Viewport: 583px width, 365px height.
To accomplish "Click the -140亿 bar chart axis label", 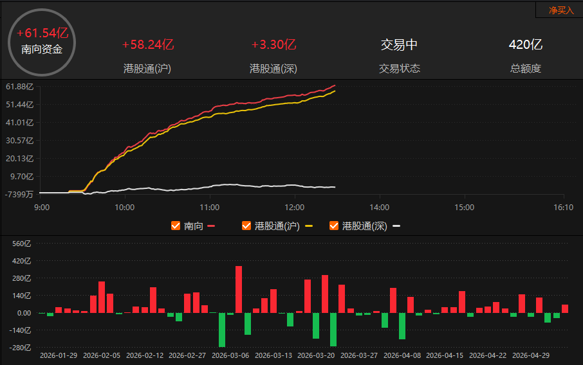I will [x=21, y=330].
